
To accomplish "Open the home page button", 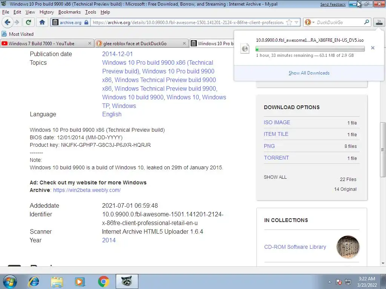I will [x=42, y=22].
